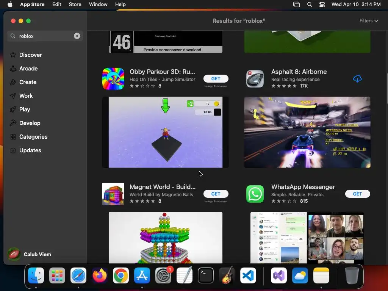Open the Discover section in sidebar
Viewport: 388px width, 291px height.
pos(30,55)
